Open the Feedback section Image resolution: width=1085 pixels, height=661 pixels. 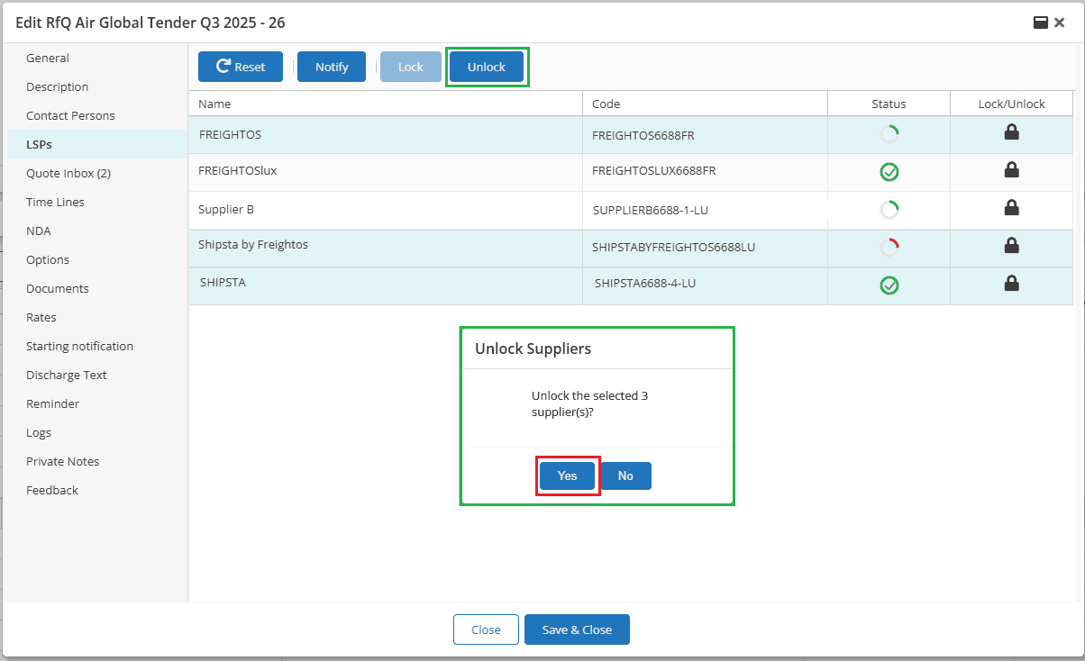pyautogui.click(x=97, y=490)
